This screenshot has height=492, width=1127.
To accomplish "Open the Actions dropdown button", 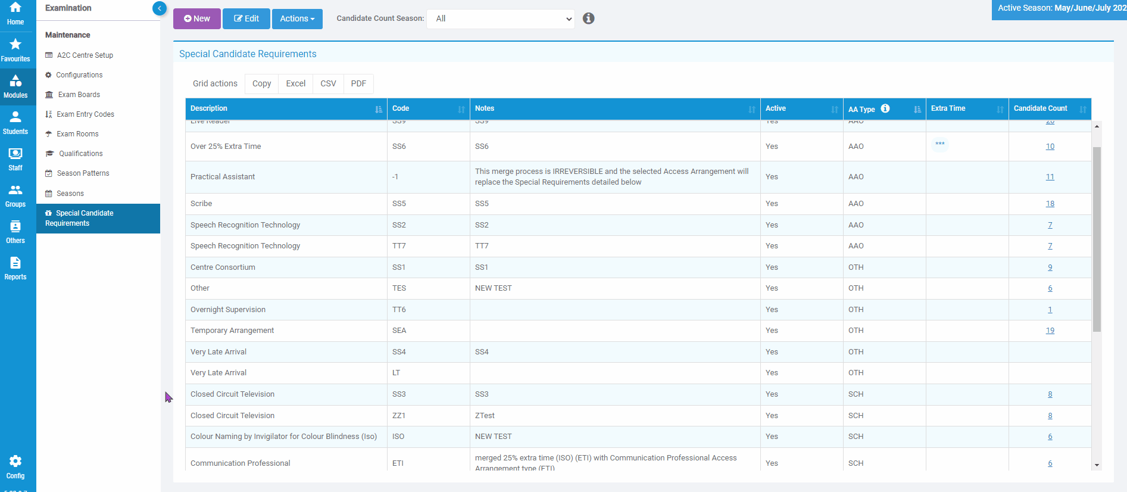I will [x=297, y=18].
